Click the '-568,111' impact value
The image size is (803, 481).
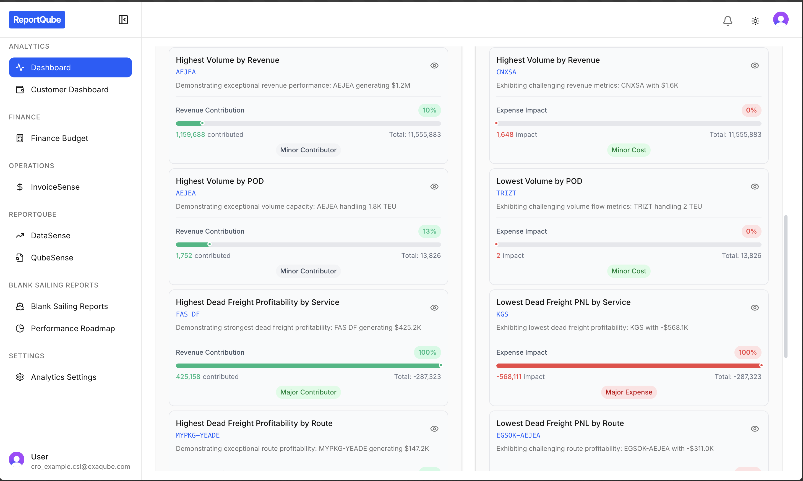point(509,377)
